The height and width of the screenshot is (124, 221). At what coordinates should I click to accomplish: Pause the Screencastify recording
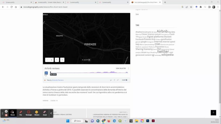pos(6,111)
